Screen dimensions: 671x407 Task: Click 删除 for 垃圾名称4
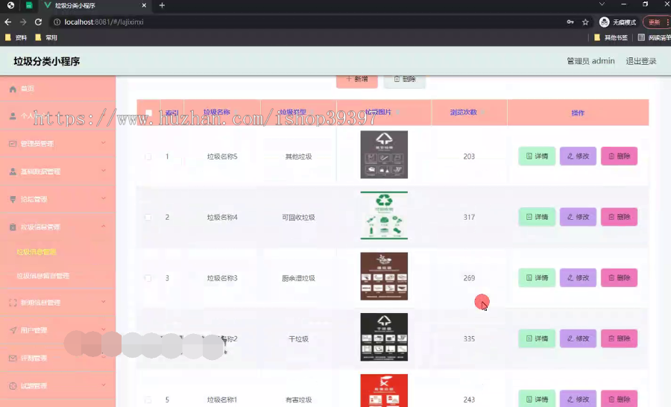click(620, 217)
